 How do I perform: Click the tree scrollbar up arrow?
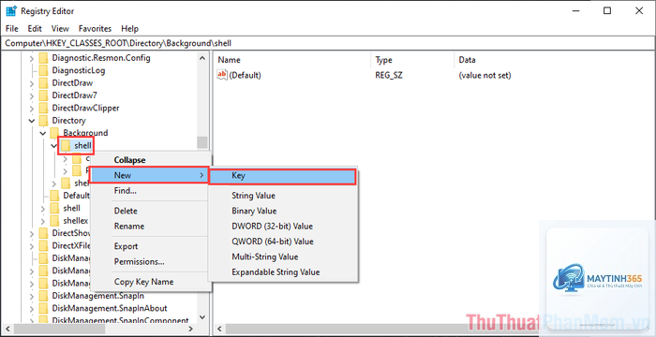202,58
